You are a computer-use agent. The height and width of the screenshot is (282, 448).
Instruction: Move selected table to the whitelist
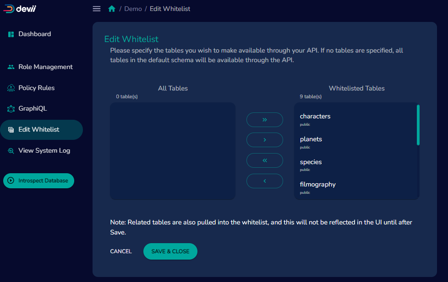click(x=265, y=140)
